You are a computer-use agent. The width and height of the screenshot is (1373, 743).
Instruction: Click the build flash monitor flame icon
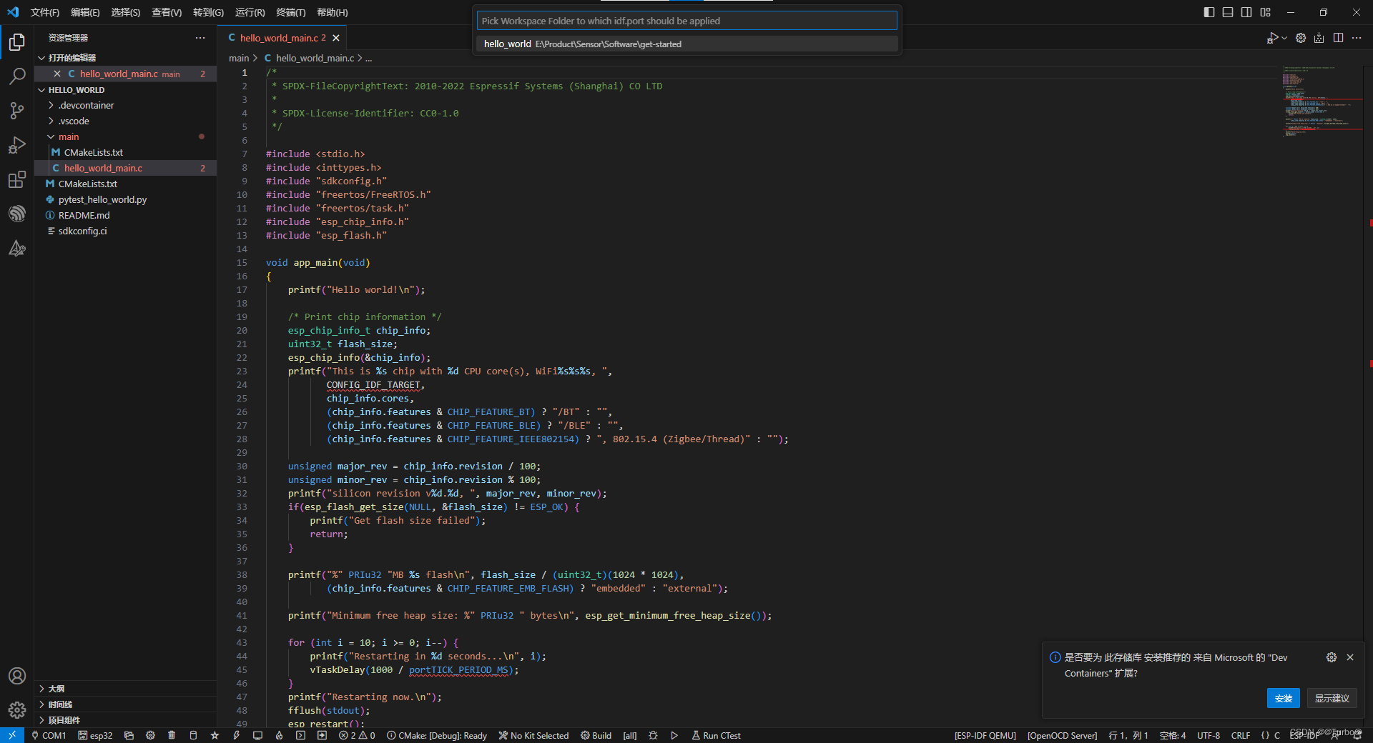(279, 735)
